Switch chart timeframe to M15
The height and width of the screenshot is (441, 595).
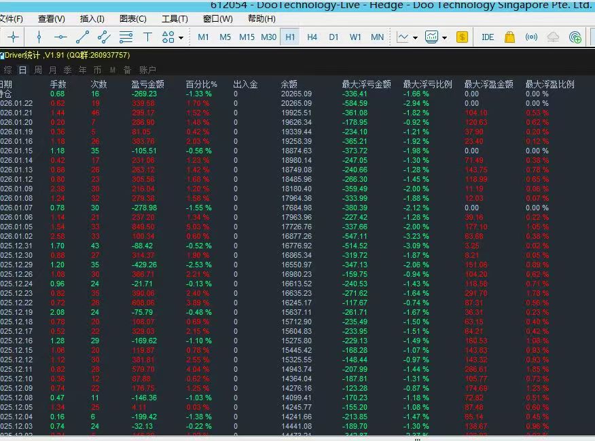[x=247, y=37]
